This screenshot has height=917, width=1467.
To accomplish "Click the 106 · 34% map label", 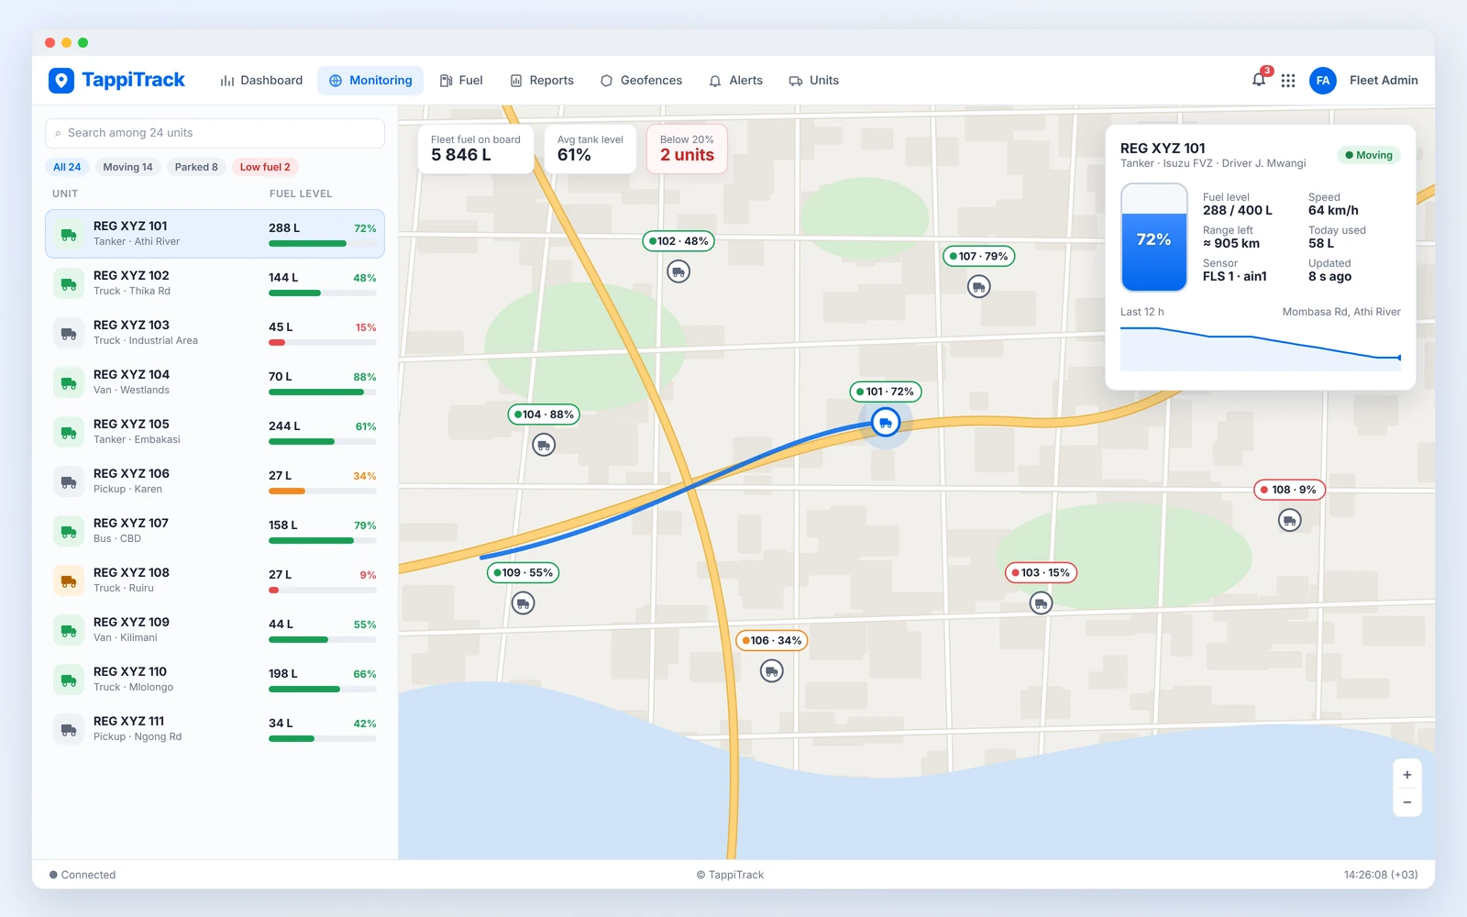I will [772, 641].
